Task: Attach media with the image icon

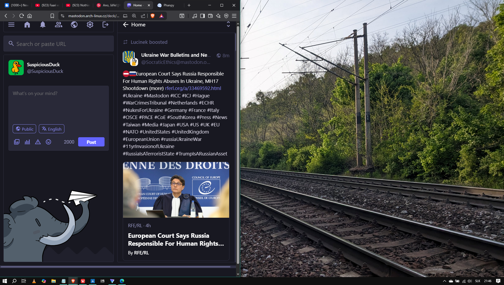Action: [x=17, y=142]
